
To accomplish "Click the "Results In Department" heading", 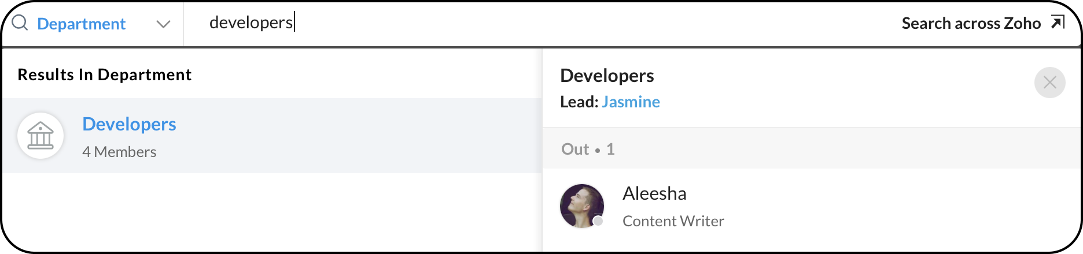I will point(105,75).
